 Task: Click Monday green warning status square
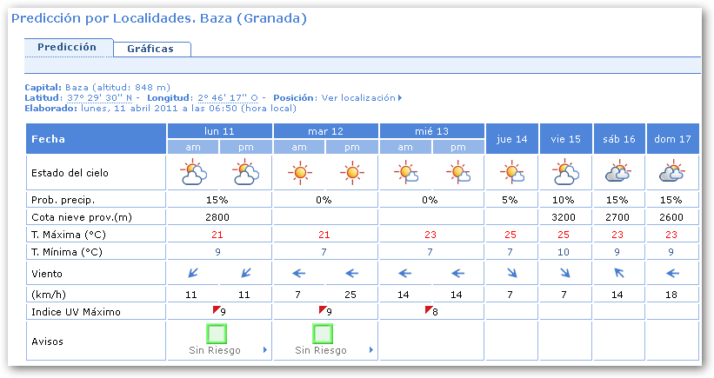(x=217, y=333)
